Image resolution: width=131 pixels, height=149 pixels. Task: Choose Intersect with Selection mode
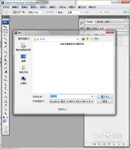point(23,12)
